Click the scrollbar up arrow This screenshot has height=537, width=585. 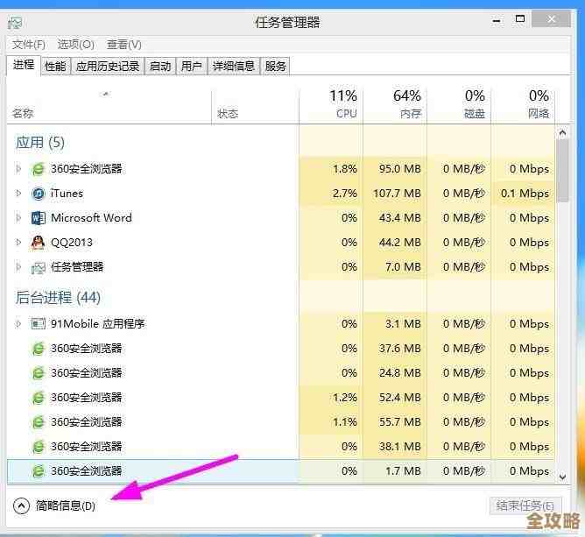562,133
